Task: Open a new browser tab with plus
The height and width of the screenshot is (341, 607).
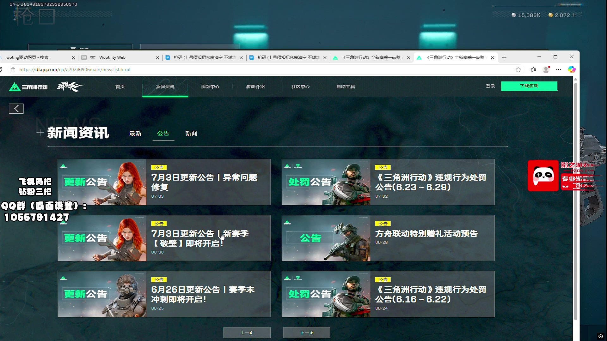Action: [504, 57]
